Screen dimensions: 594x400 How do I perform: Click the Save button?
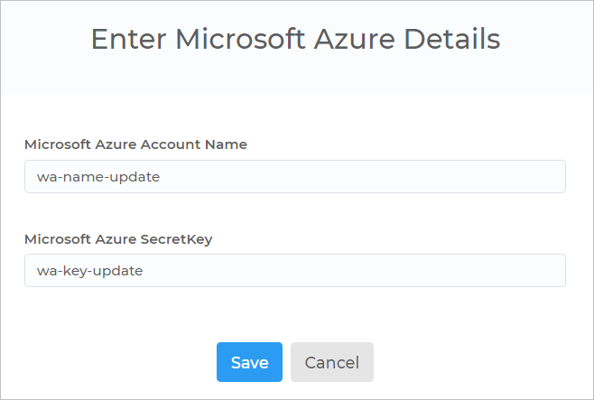click(249, 362)
